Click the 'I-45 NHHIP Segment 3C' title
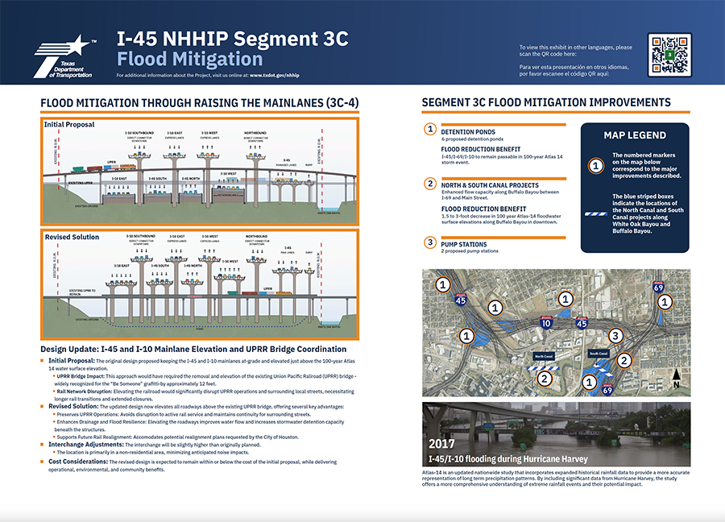Image resolution: width=725 pixels, height=522 pixels. 233,39
